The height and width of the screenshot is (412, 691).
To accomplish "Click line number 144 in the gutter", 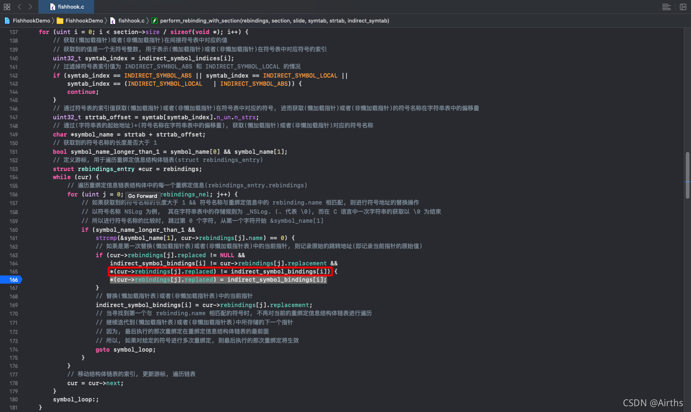I will coord(13,92).
